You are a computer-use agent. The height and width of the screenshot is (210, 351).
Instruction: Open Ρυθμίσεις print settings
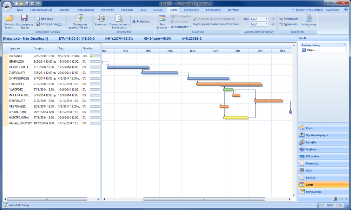click(x=142, y=21)
